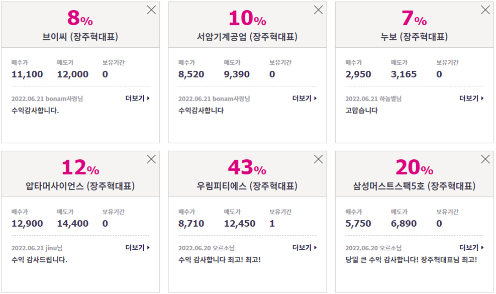The width and height of the screenshot is (496, 294).
Task: Close the 서암기계공업 10% card
Action: (x=318, y=10)
